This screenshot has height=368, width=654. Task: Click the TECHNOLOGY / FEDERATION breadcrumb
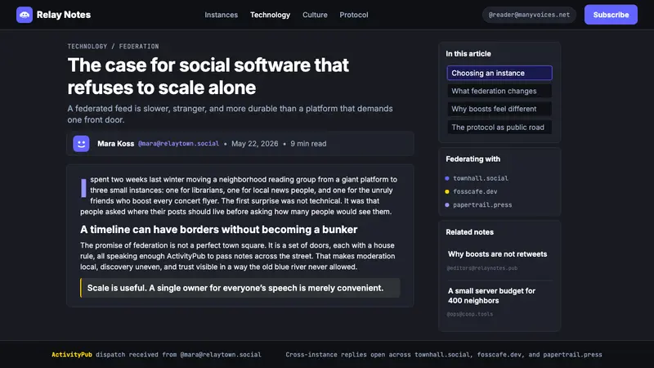(x=113, y=47)
